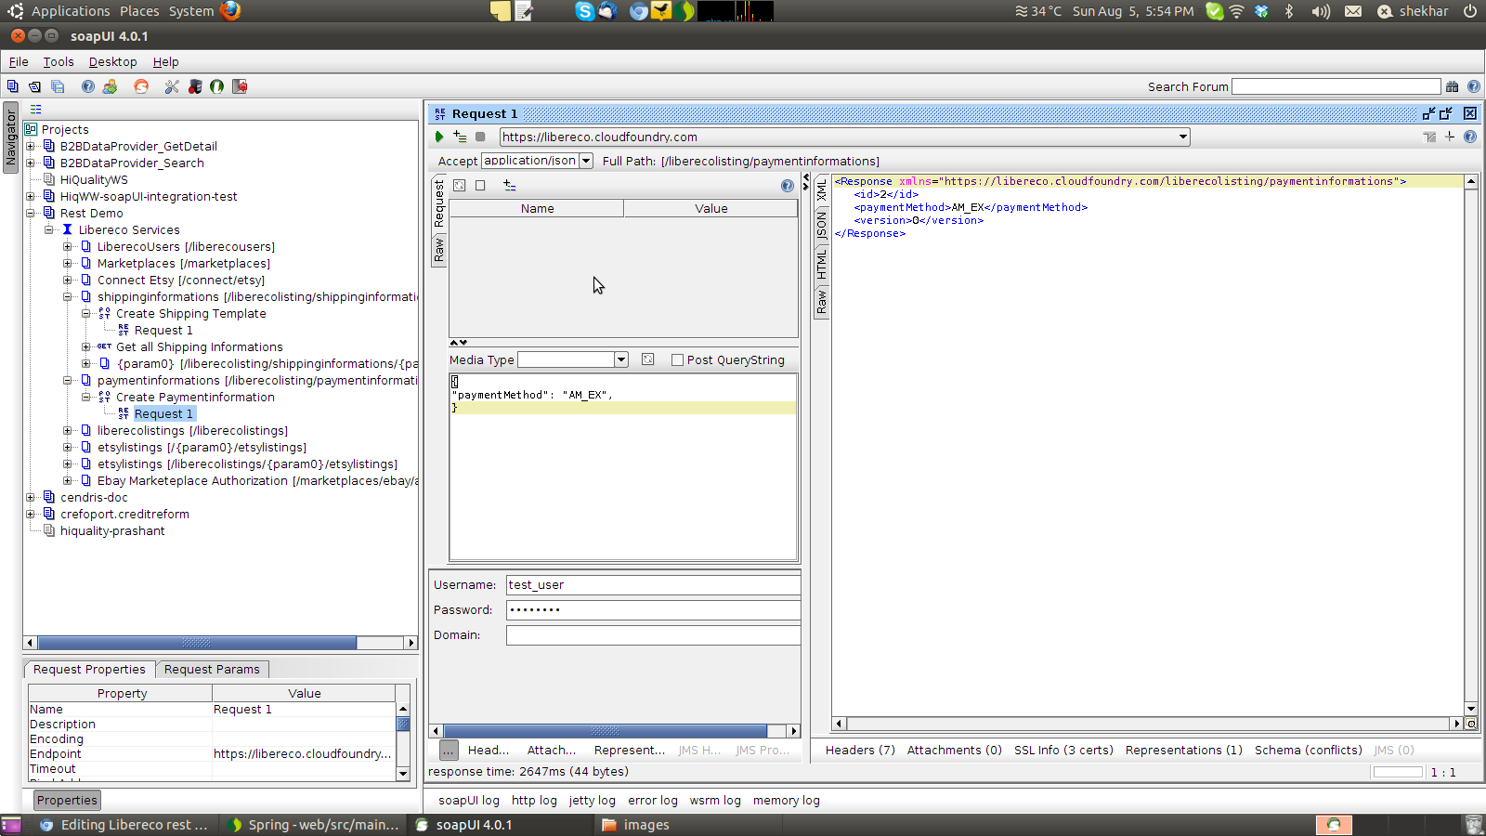This screenshot has height=836, width=1486.
Task: Expand the LiberecoUsers tree node
Action: click(x=68, y=247)
